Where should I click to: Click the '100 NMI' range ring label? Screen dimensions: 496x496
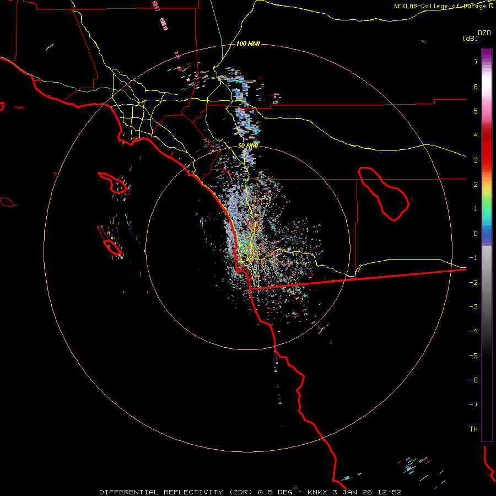coord(248,44)
